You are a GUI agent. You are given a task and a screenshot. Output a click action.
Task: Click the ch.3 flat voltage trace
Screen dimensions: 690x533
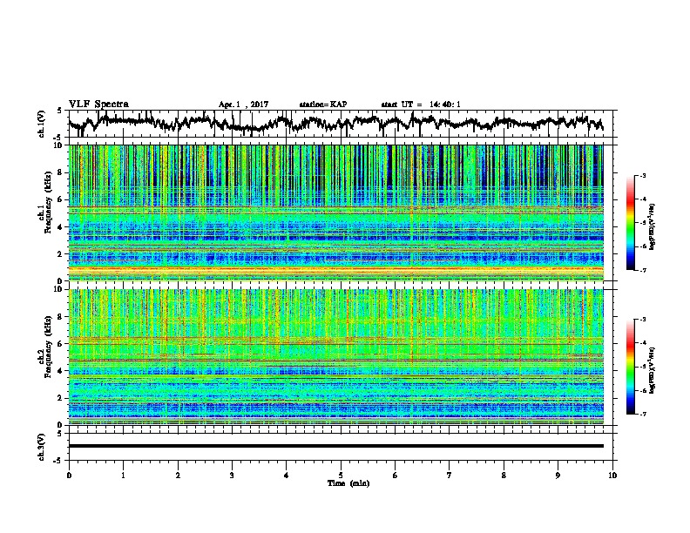[335, 446]
